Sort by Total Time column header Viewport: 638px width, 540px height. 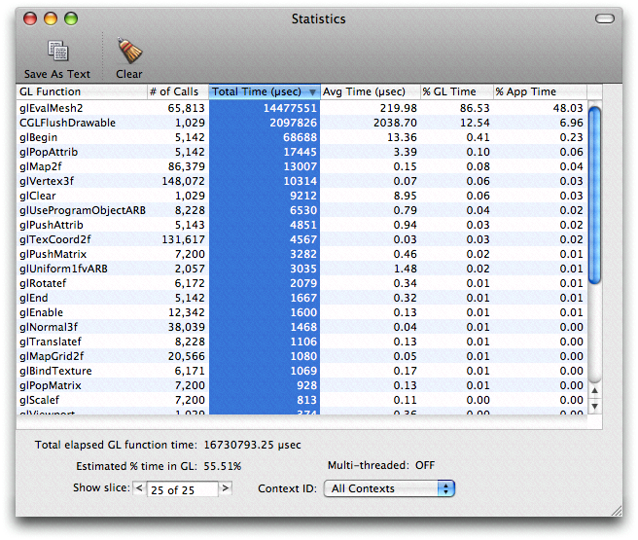point(264,91)
